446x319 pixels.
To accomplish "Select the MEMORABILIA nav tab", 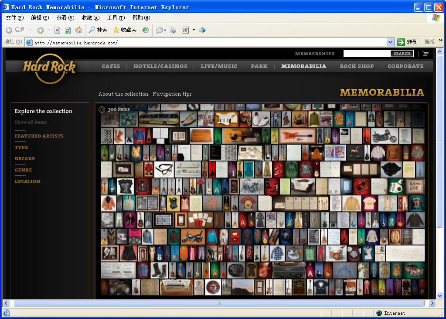I will [x=304, y=66].
